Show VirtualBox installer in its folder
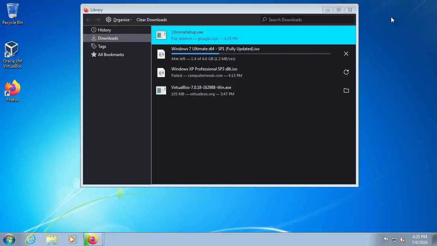Screen dimensions: 437x246 [346, 91]
